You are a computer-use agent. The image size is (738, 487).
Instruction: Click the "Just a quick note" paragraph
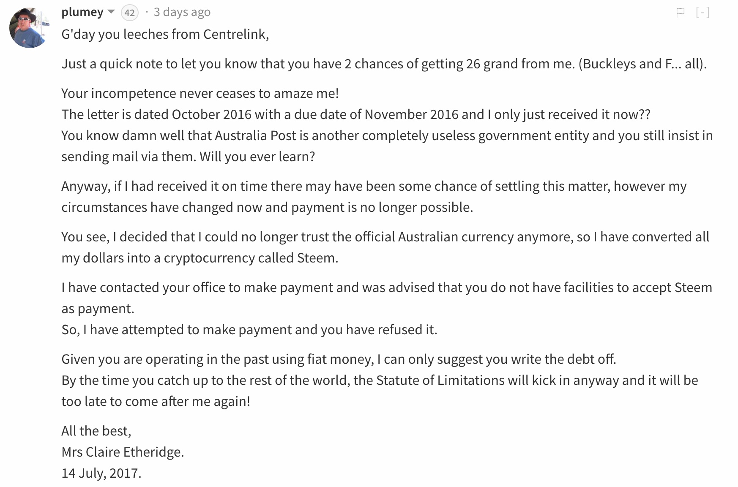click(384, 64)
